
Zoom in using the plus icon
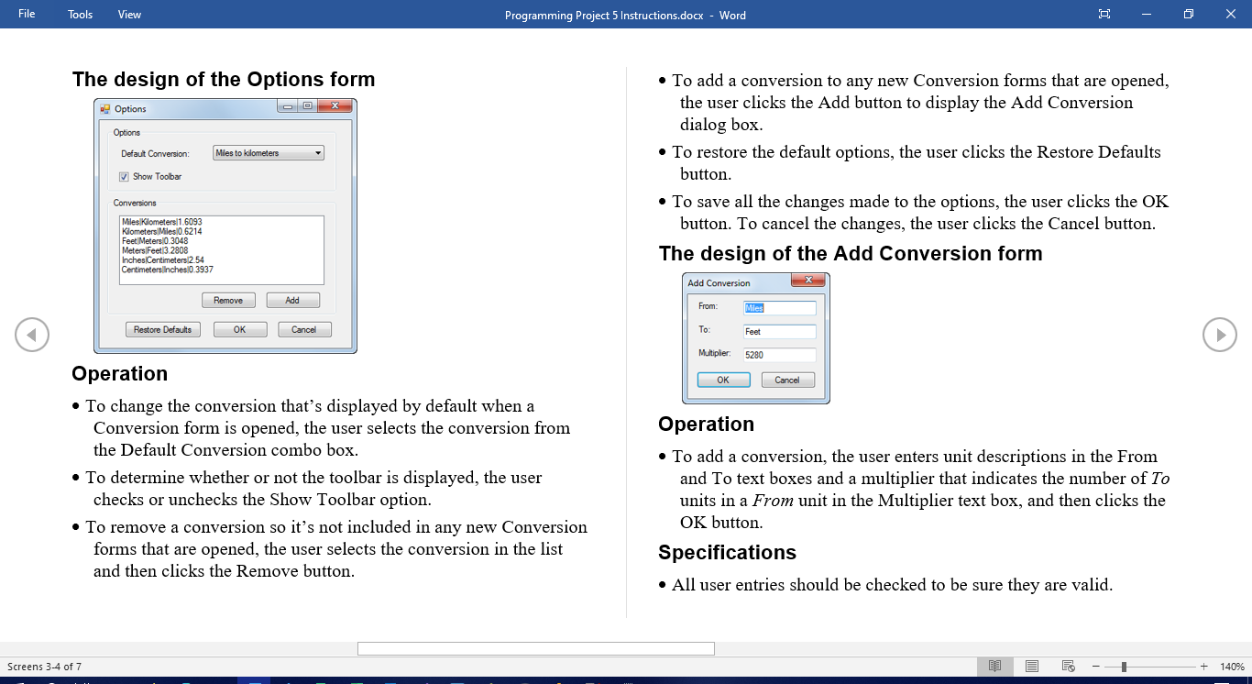click(x=1205, y=667)
